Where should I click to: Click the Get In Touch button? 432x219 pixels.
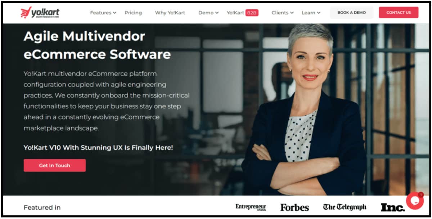click(x=55, y=165)
